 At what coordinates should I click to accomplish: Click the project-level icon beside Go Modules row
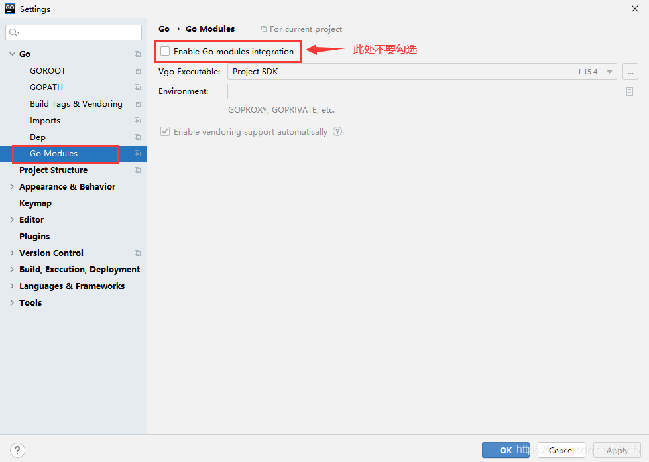[137, 154]
